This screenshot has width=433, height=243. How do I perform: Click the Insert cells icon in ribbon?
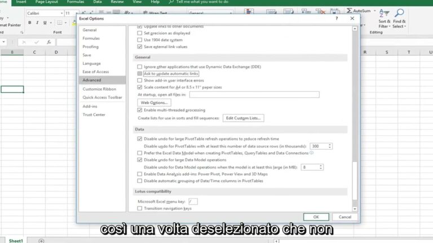[306, 11]
